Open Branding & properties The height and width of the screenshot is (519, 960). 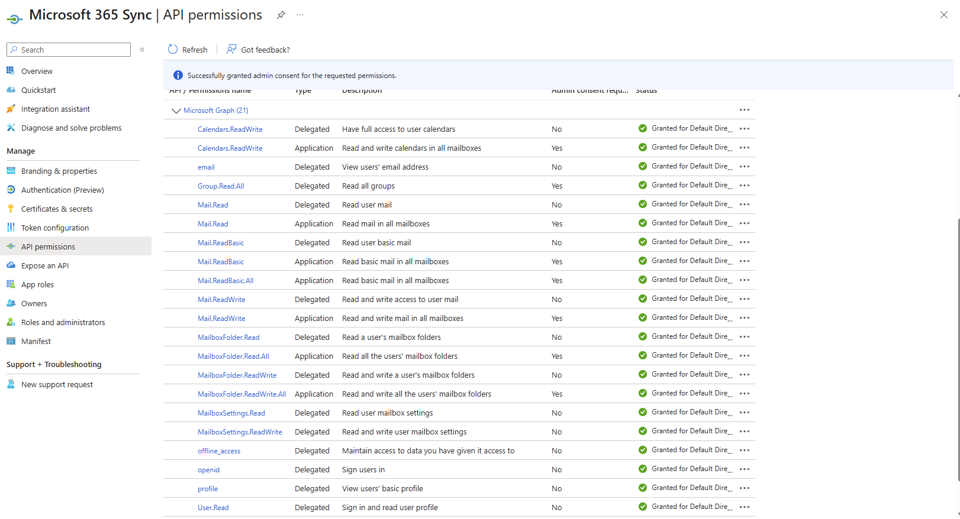coord(59,171)
